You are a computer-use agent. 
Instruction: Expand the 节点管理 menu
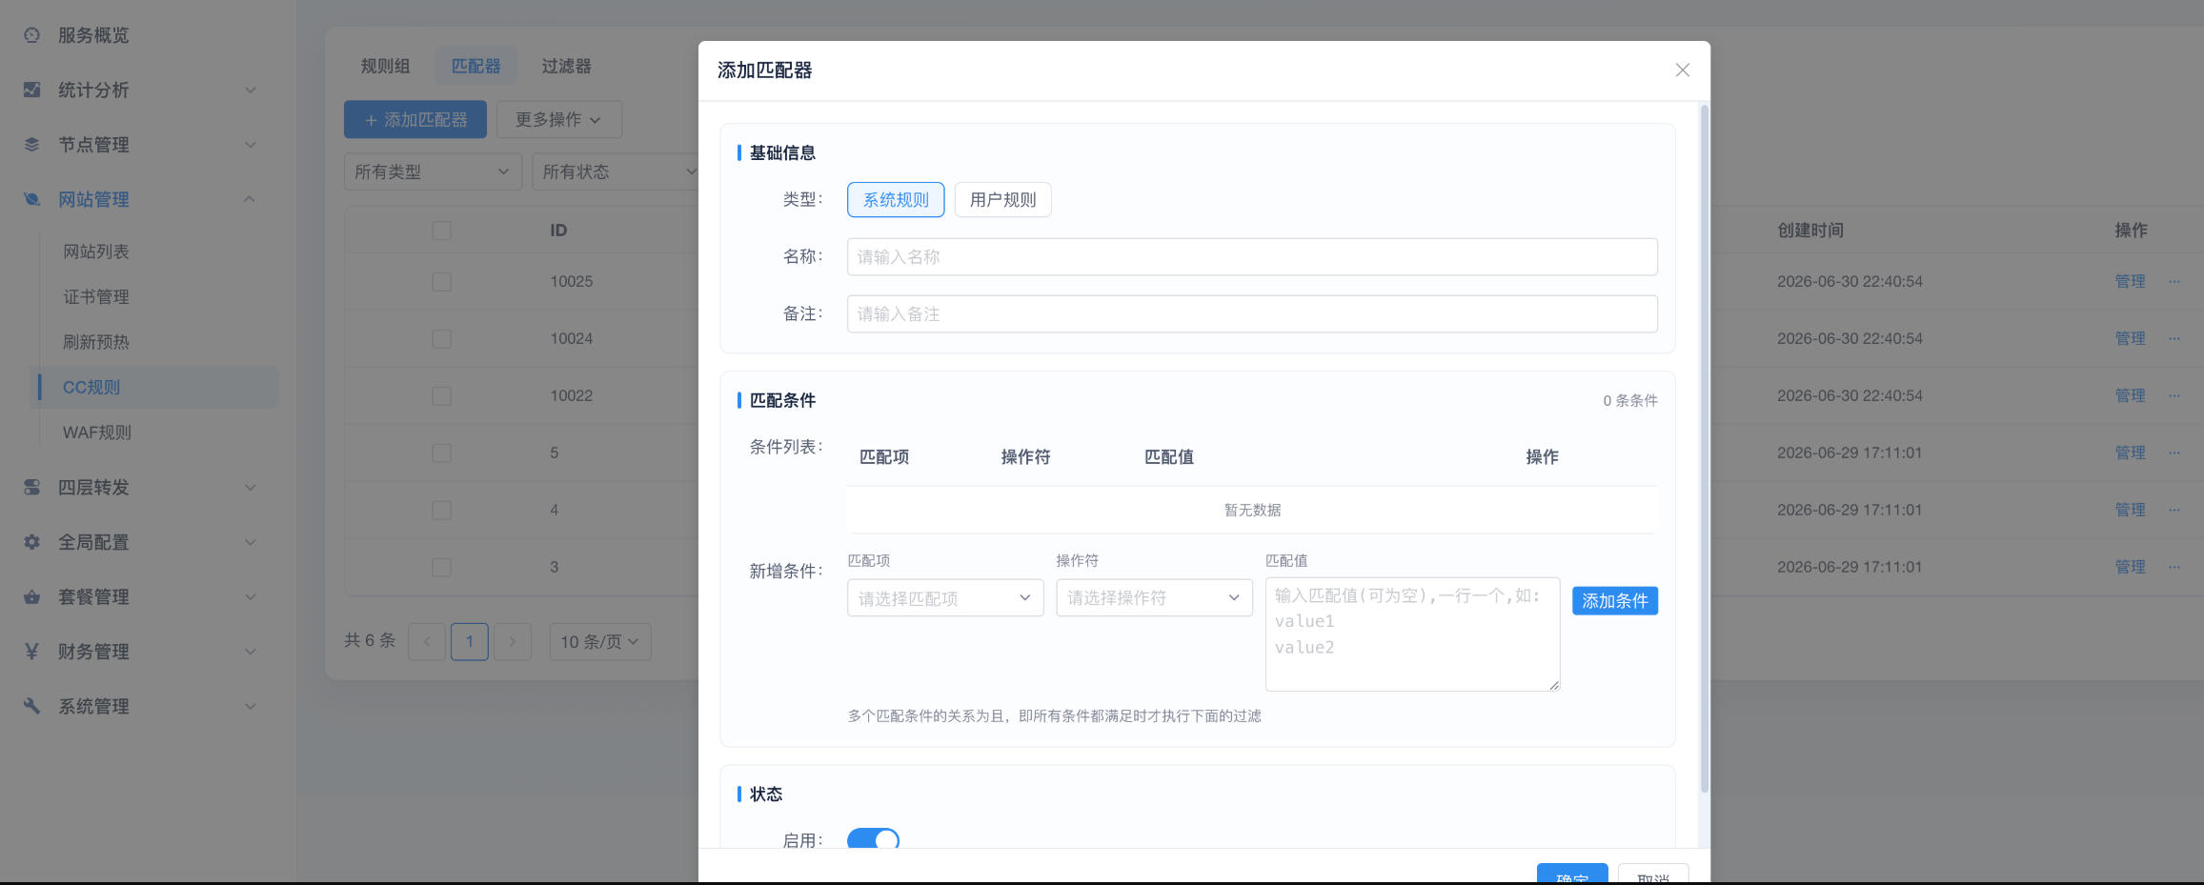pyautogui.click(x=250, y=145)
